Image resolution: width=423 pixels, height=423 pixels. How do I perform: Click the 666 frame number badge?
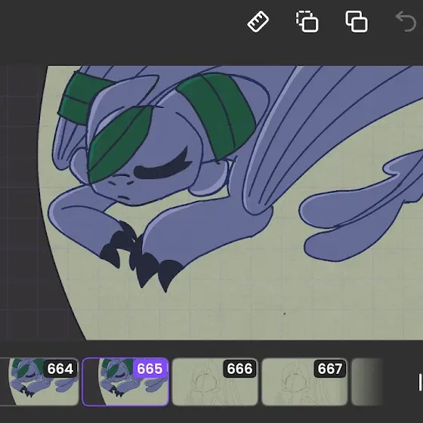coord(239,369)
